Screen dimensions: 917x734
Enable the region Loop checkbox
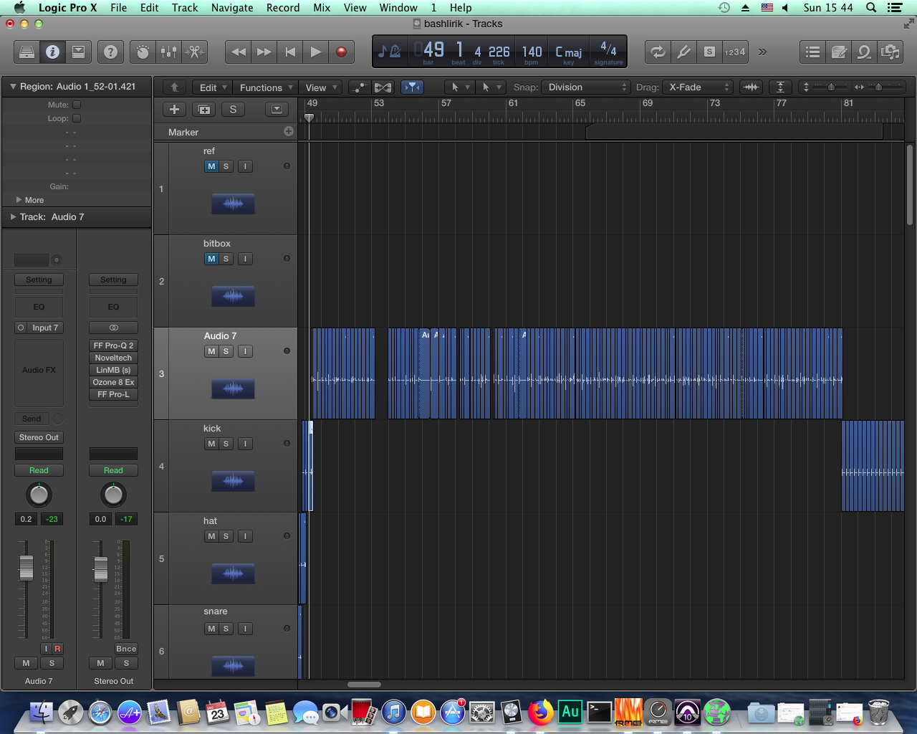(77, 118)
